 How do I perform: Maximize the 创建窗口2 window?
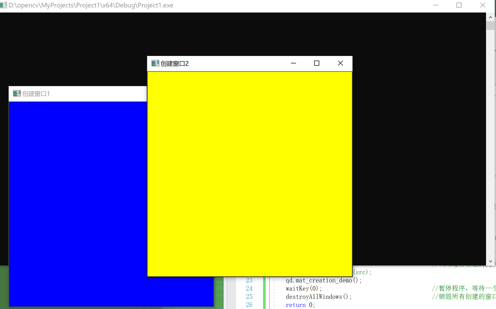pos(317,63)
